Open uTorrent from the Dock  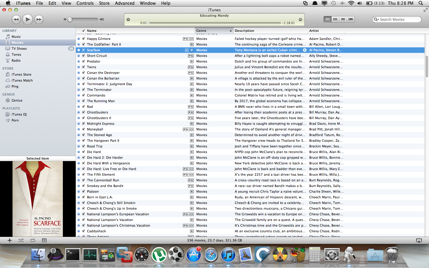(159, 255)
